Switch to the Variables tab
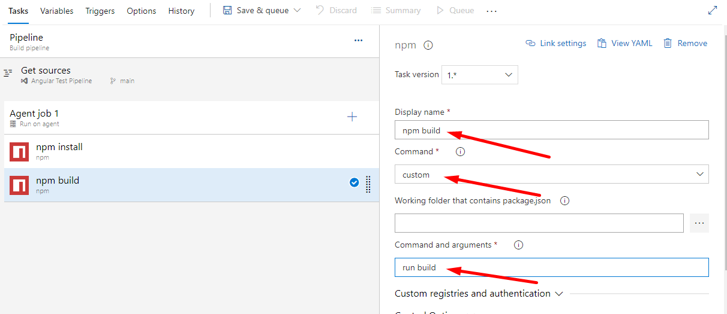 [56, 11]
